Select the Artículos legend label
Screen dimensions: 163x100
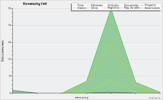(113, 5)
